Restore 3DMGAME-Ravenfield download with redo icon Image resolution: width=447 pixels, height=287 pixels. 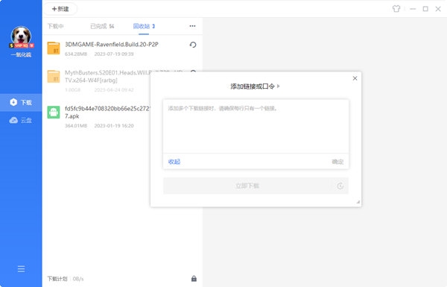(193, 45)
